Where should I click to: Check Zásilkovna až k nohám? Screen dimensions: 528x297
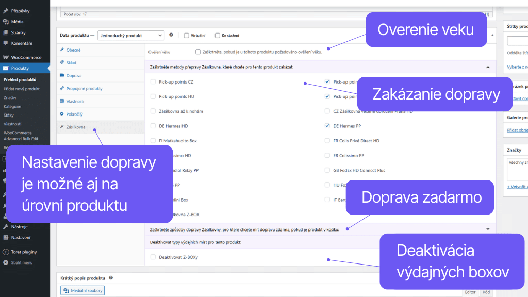(153, 111)
